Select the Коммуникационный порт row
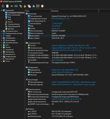The height and width of the screenshot is (119, 110). coord(63,63)
